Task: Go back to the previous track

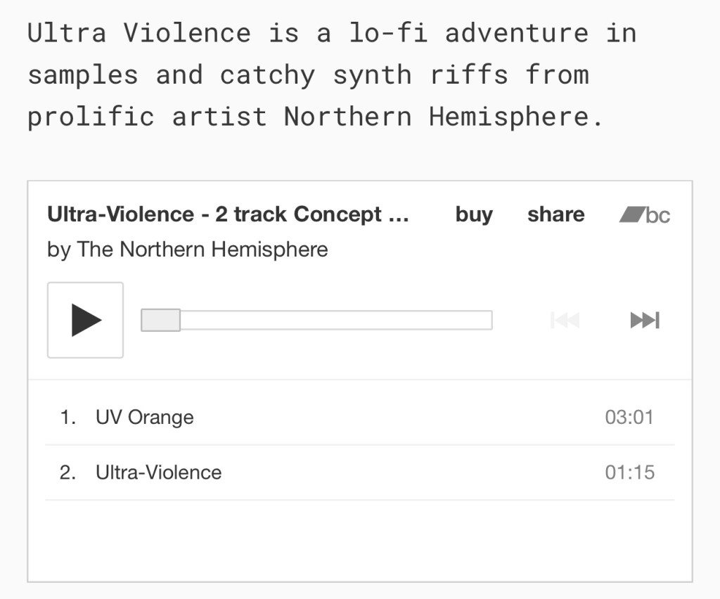Action: pos(565,321)
